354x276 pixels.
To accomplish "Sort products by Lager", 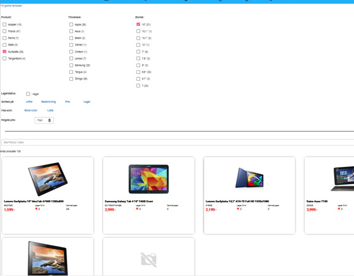I will coord(87,102).
